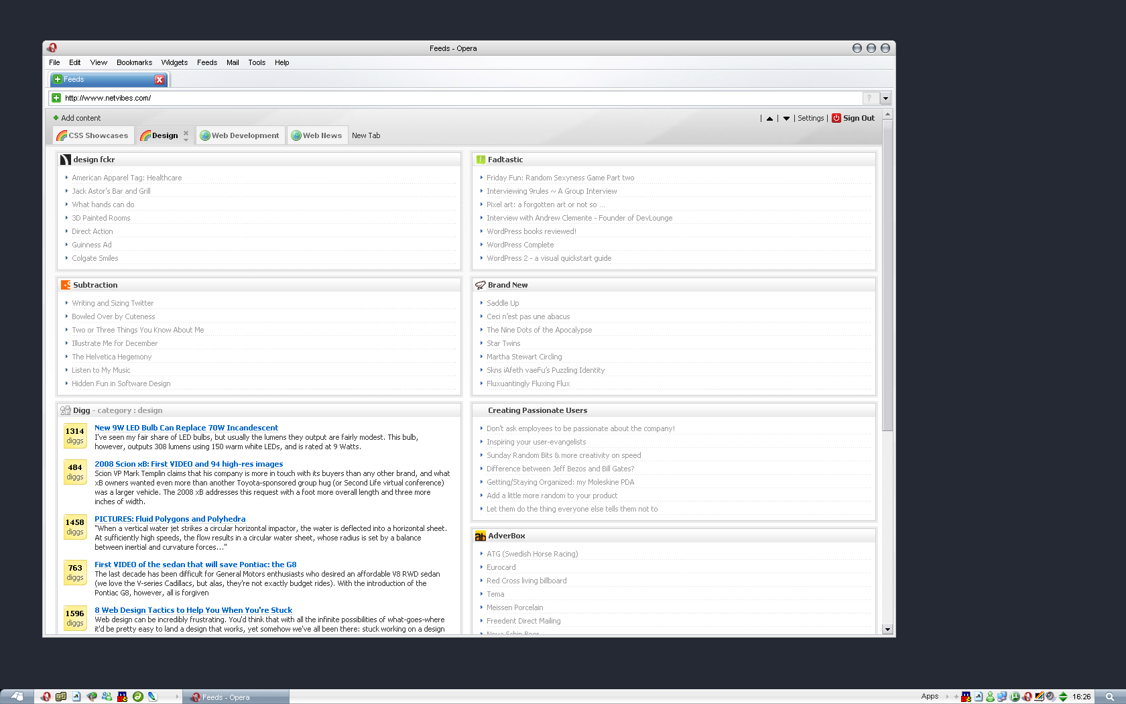
Task: Click the network computers icon in the system tray
Action: [x=1002, y=697]
